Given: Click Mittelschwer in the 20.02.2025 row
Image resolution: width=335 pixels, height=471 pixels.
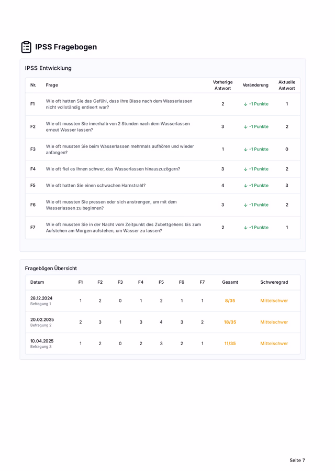Looking at the screenshot, I should [x=274, y=322].
